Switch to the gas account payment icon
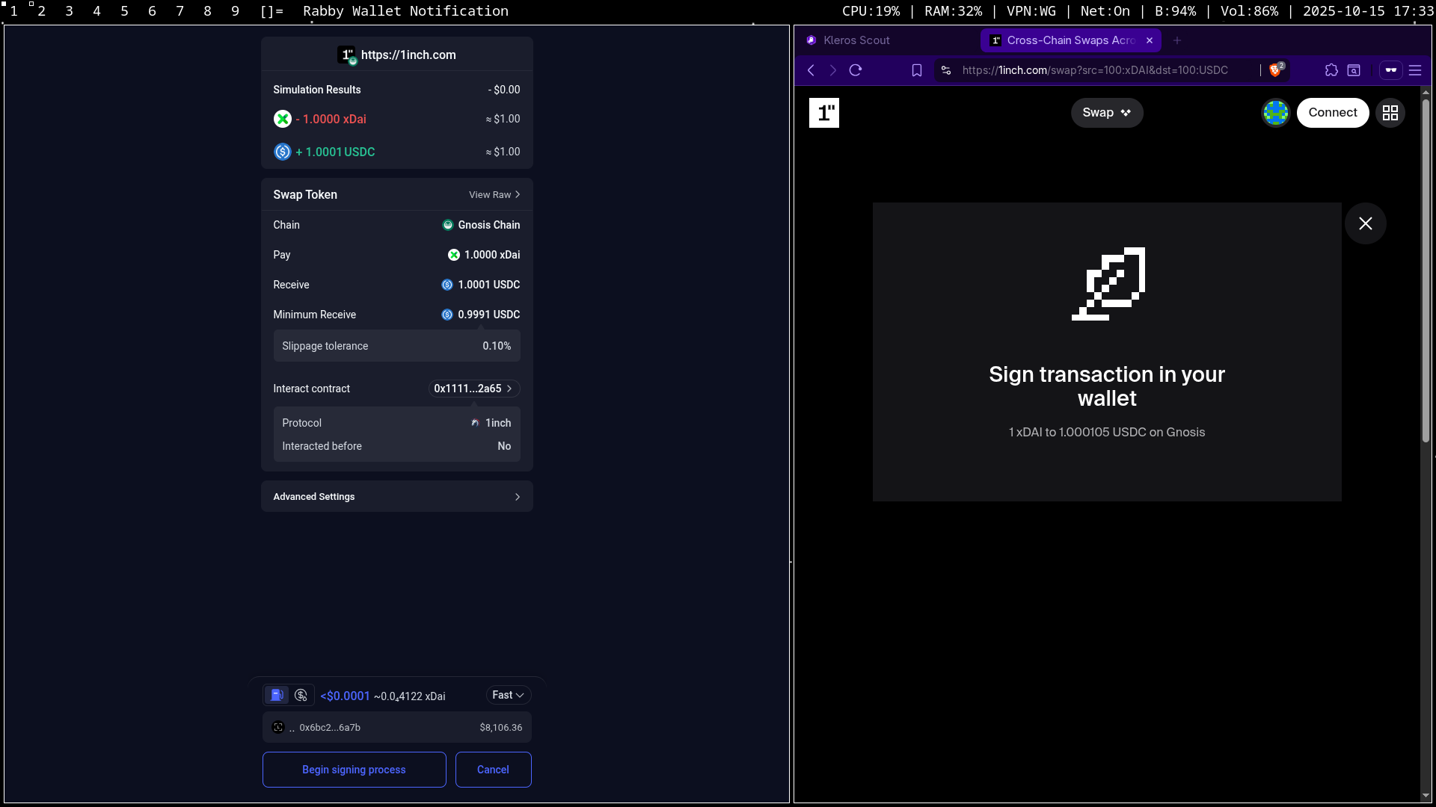The image size is (1436, 807). pos(301,695)
